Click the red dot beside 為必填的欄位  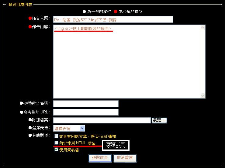click(115, 12)
